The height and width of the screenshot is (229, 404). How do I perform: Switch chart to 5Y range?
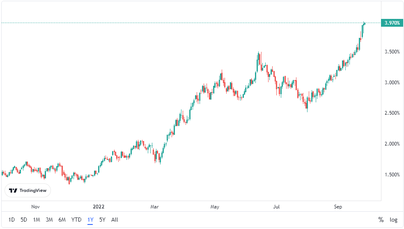[102, 220]
